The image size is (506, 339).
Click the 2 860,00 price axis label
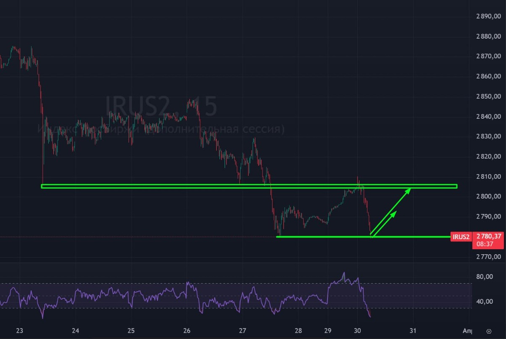(x=489, y=76)
